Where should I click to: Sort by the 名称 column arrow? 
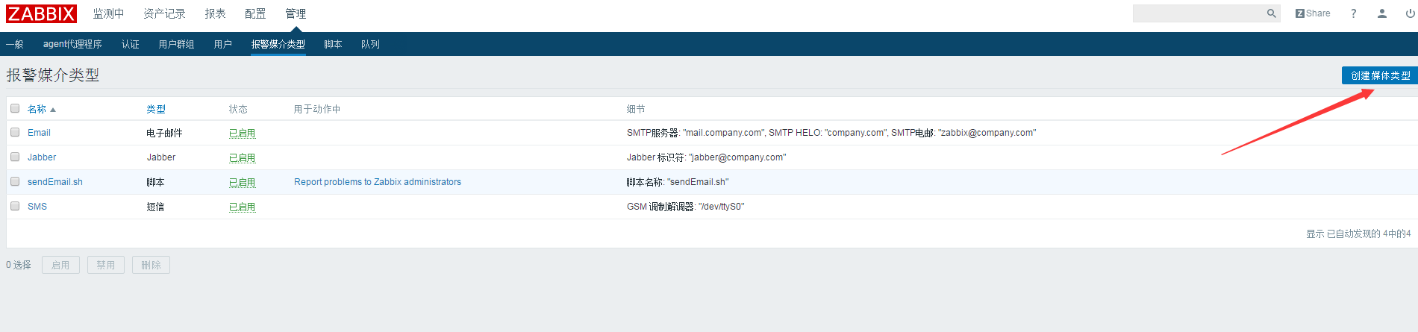(x=53, y=110)
